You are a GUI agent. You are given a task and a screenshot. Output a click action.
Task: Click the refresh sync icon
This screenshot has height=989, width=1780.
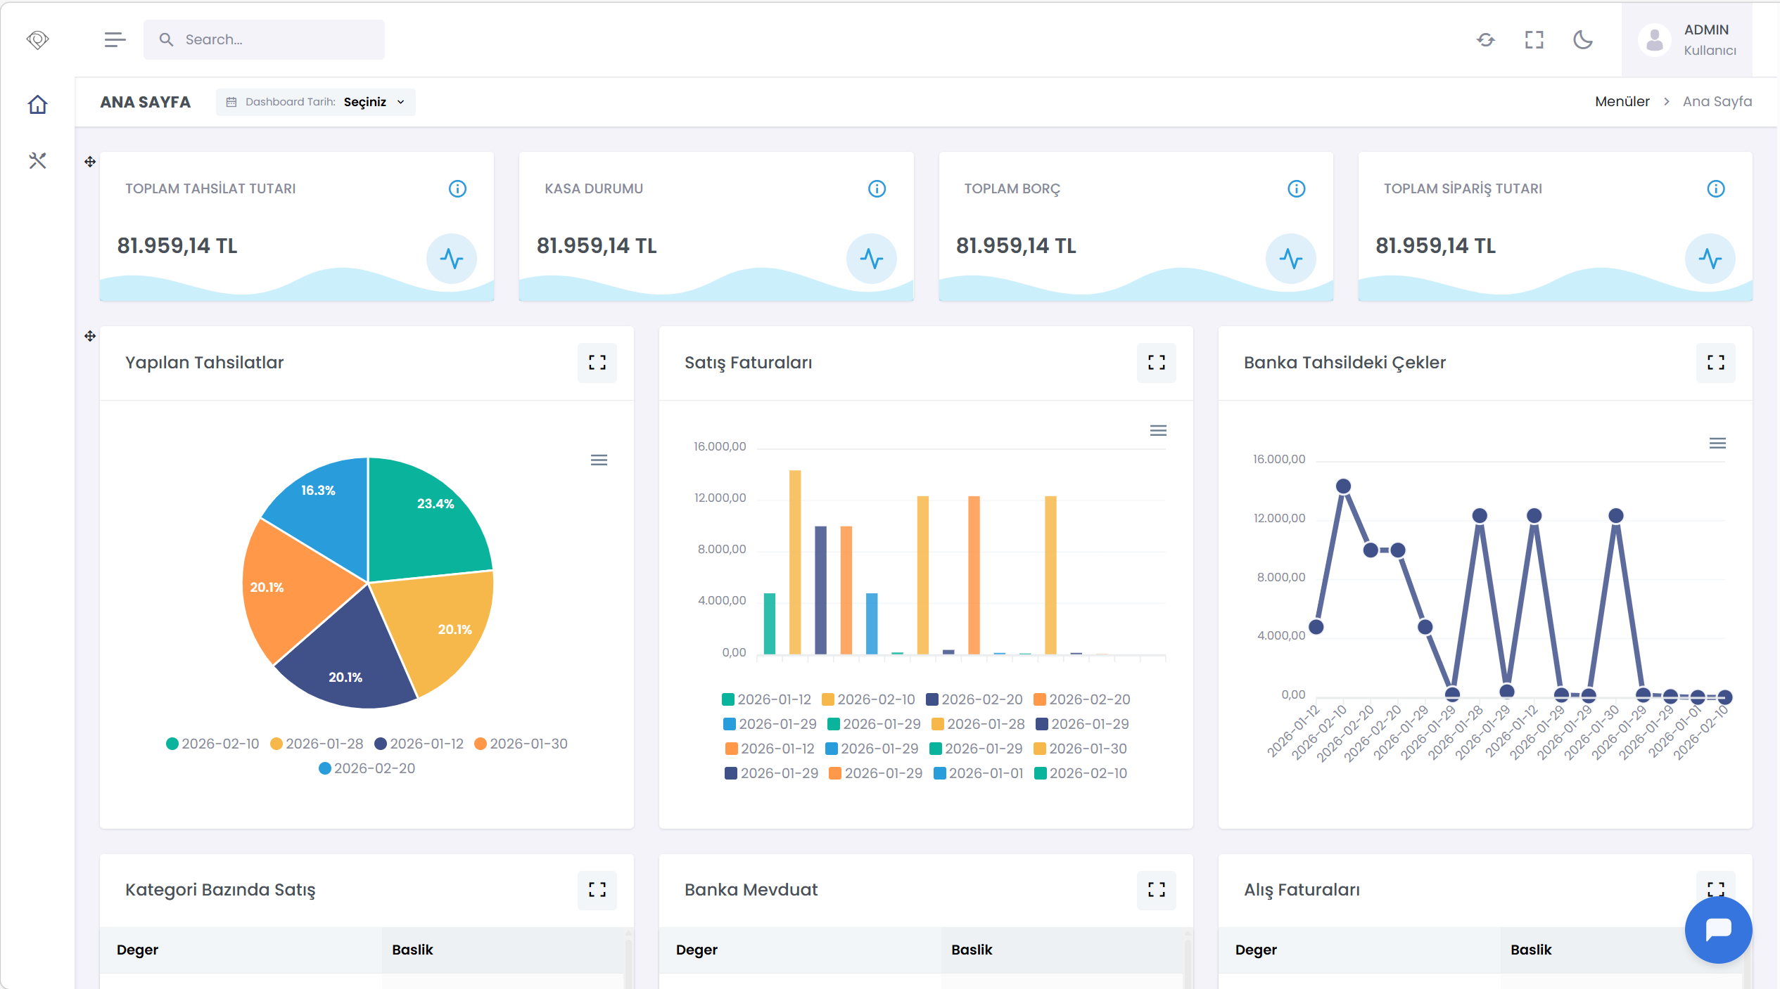coord(1485,40)
